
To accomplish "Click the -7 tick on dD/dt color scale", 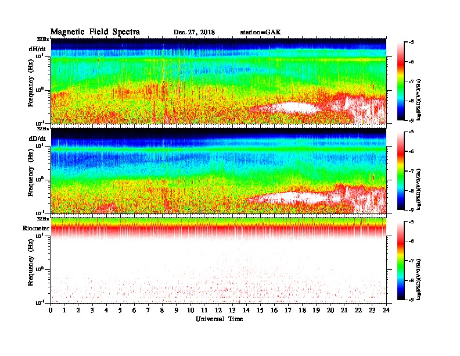I will tap(411, 171).
